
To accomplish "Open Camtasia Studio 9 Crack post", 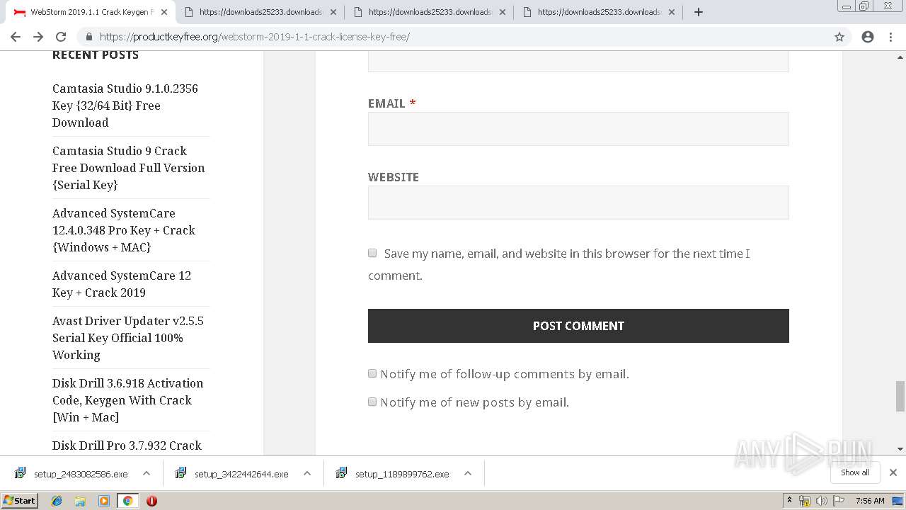I will tap(128, 168).
